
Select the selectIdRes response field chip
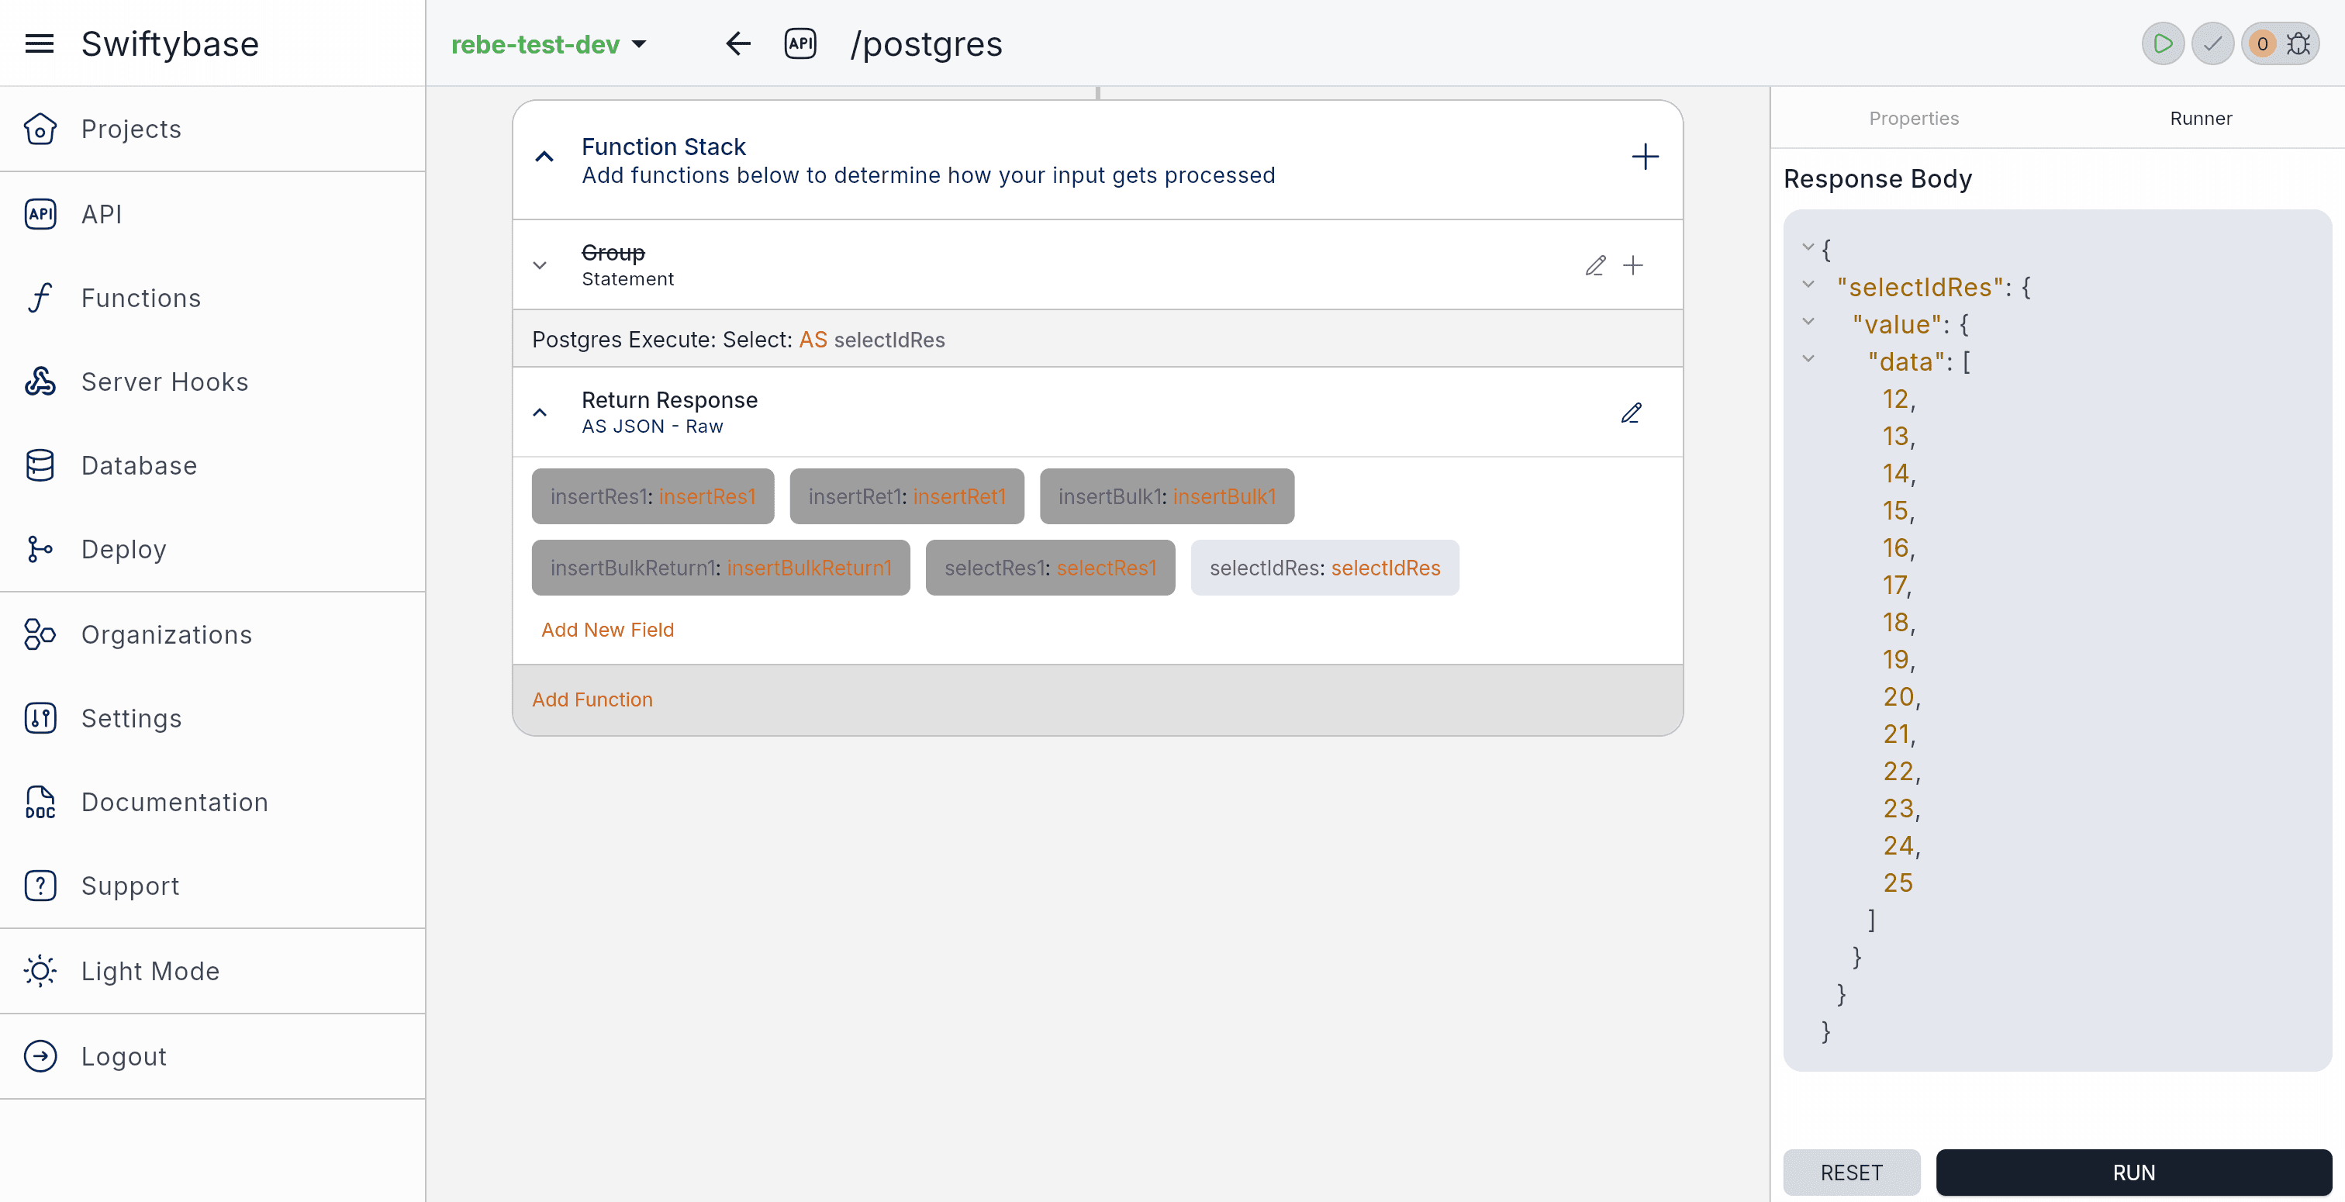coord(1324,568)
